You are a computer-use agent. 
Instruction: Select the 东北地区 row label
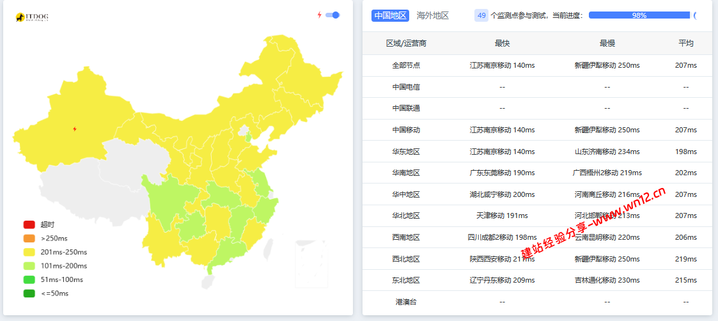406,280
